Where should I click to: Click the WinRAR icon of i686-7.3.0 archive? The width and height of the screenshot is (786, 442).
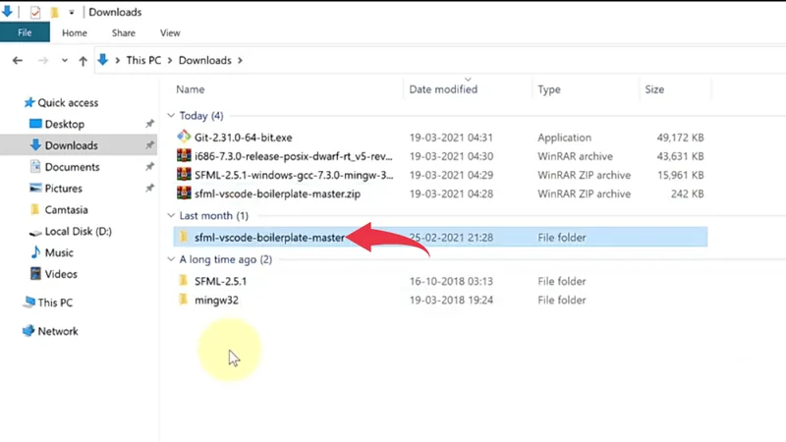[x=183, y=156]
